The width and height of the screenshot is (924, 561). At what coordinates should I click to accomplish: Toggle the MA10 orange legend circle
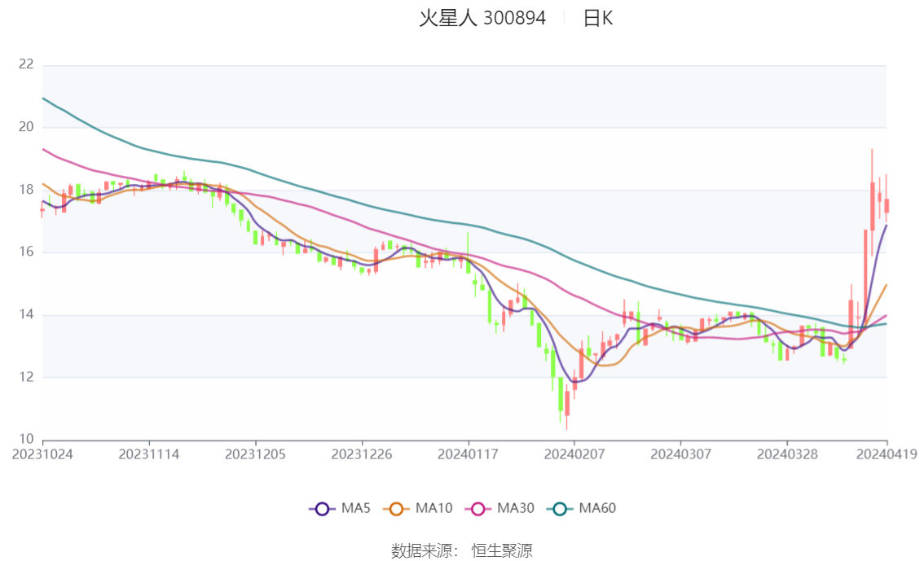396,509
